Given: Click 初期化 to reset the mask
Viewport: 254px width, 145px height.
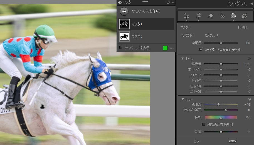Looking at the screenshot, I should [243, 27].
